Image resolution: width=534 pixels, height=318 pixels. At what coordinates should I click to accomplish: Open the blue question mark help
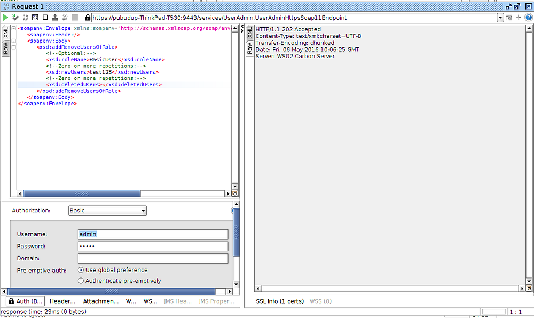[529, 18]
